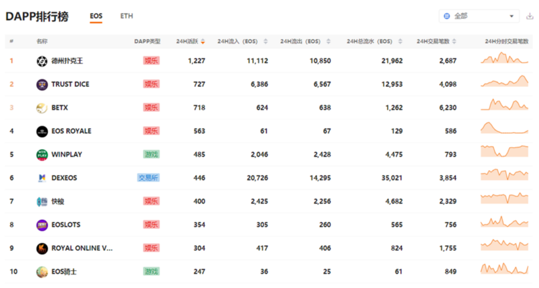Click the 快梭 logo icon

coord(42,202)
